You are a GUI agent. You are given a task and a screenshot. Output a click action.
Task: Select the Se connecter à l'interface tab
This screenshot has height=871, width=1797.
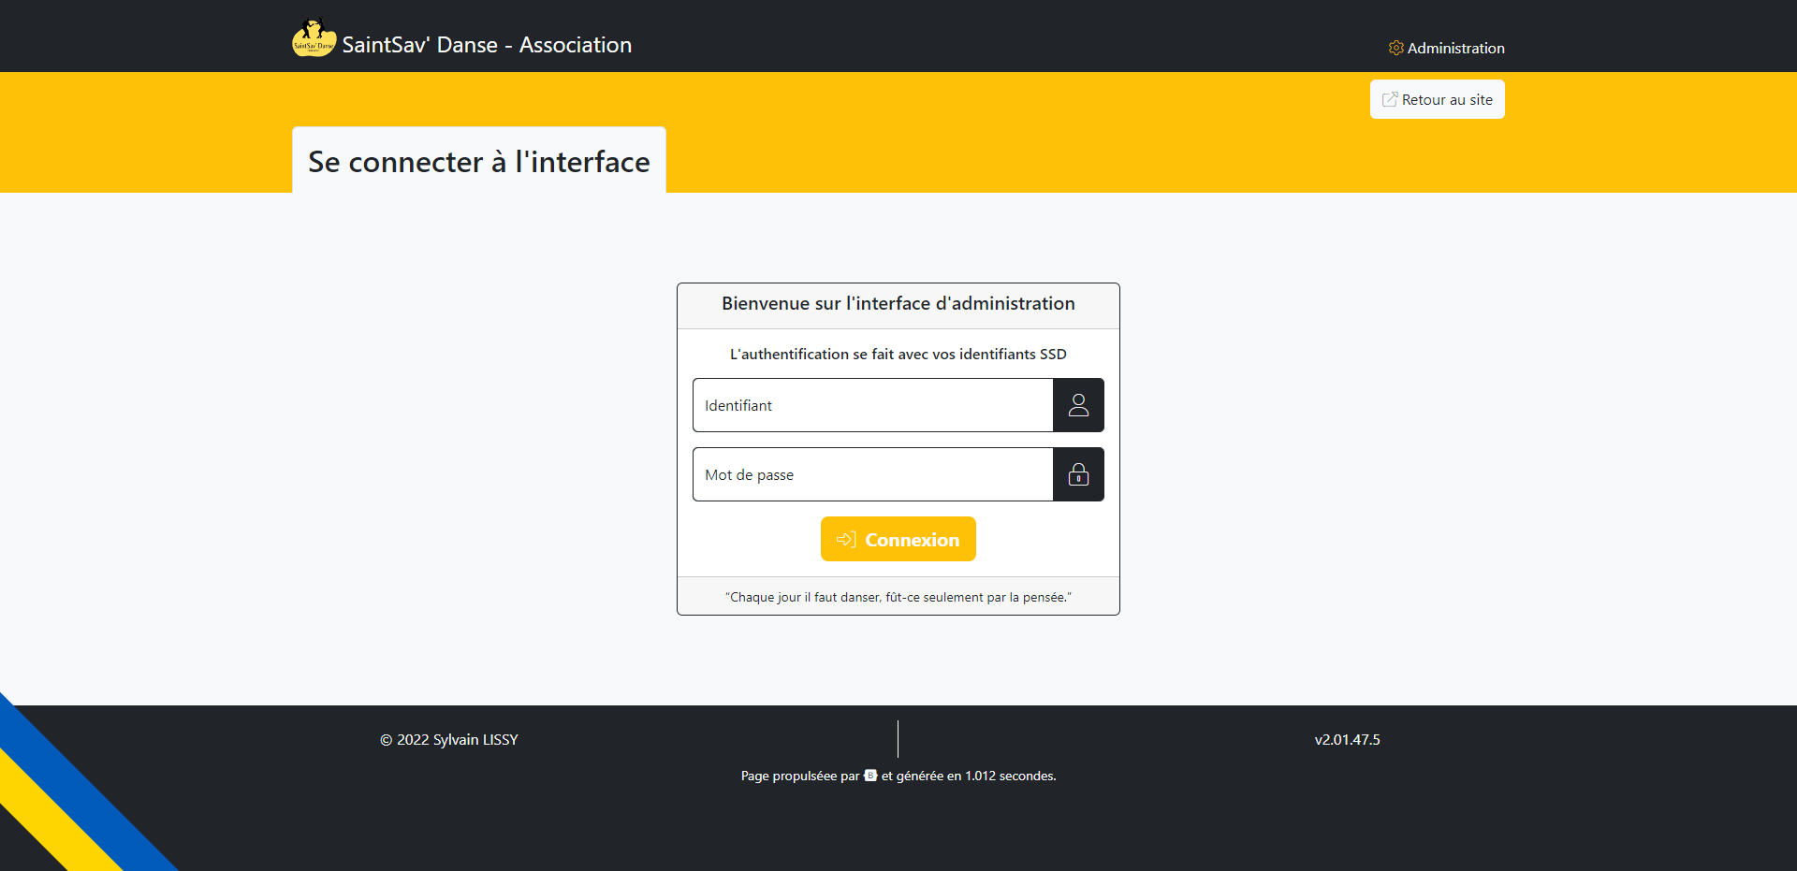(x=478, y=161)
